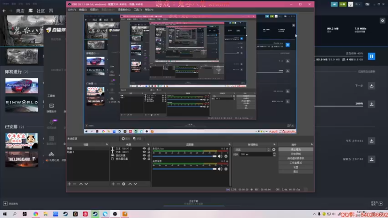Viewport: 388px width, 218px height.
Task: Open Steam friends and chat icon at bottom right
Action: click(381, 203)
